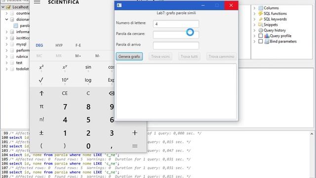
Task: Click the test database icon
Action: tap(12, 63)
